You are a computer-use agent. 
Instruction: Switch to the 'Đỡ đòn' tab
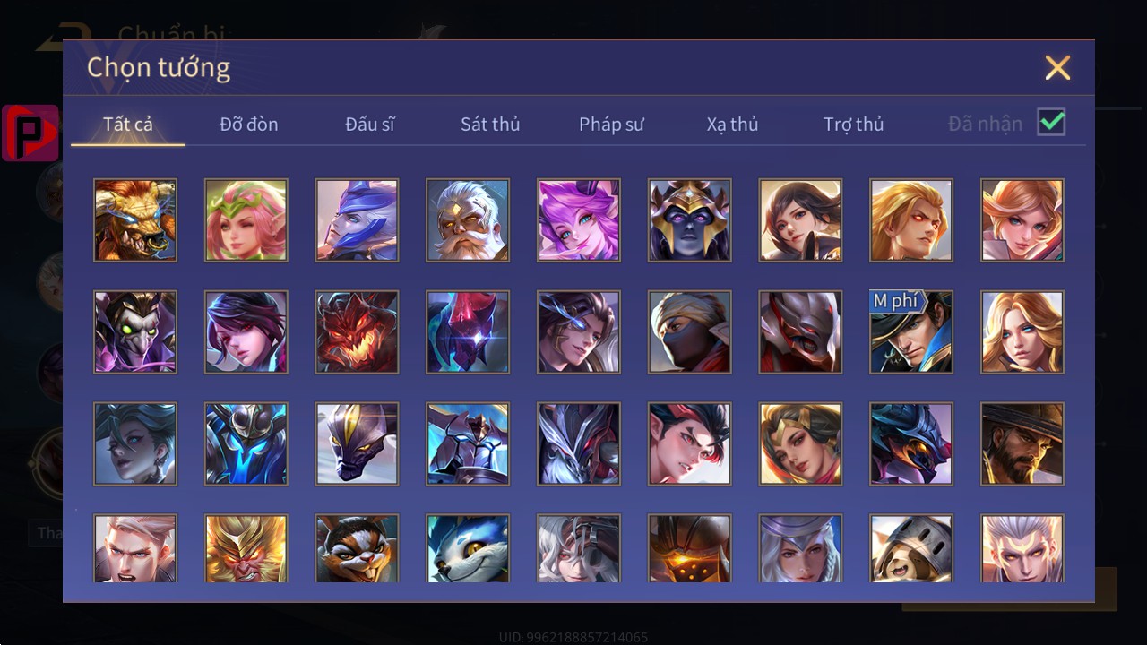[x=249, y=125]
